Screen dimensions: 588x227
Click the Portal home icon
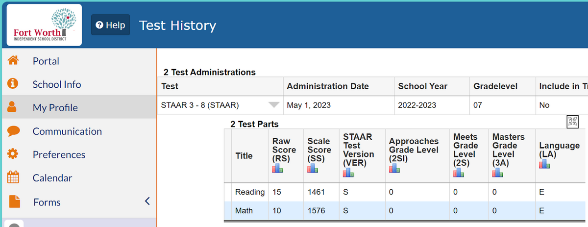point(14,61)
